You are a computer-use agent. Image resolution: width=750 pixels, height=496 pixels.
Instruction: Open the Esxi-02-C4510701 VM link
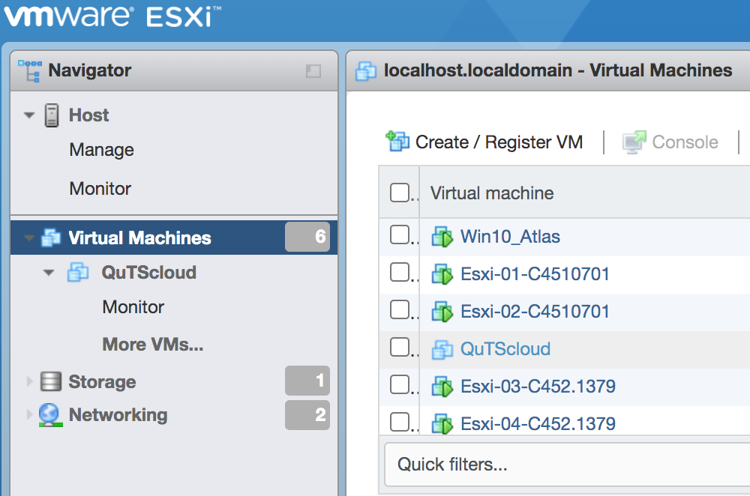pos(535,312)
